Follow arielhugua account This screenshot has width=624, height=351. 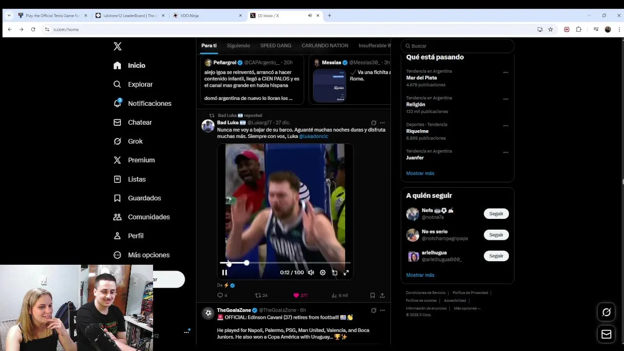496,256
